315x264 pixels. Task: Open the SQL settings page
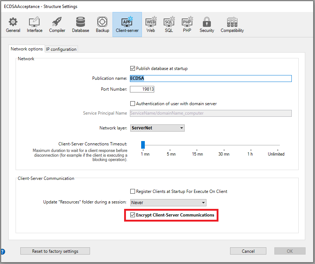tap(169, 25)
